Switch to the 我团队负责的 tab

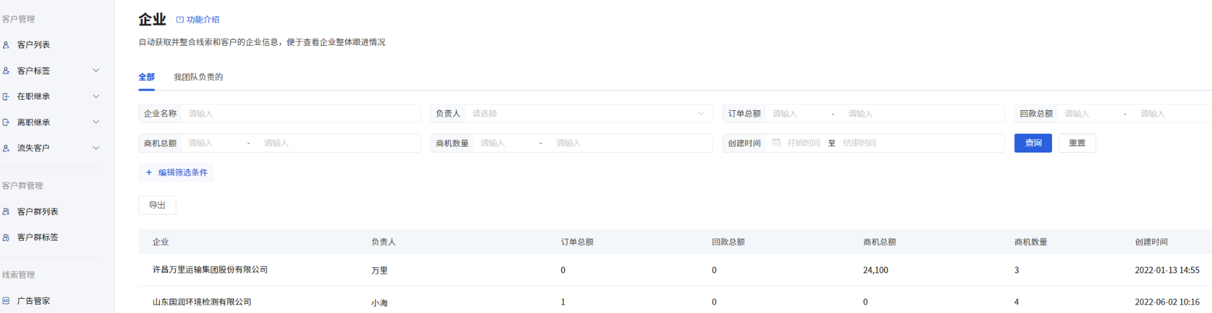click(x=199, y=77)
